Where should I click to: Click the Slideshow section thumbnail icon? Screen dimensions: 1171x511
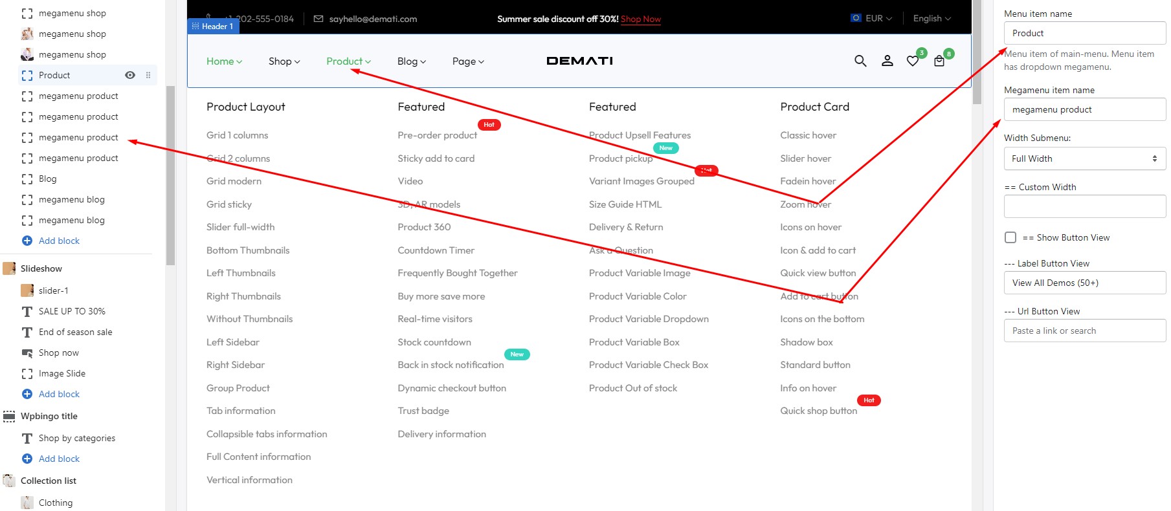pos(9,268)
